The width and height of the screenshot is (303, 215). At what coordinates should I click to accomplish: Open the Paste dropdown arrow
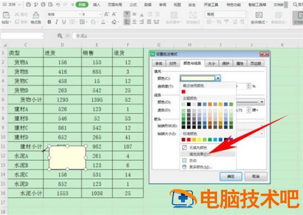10,22
